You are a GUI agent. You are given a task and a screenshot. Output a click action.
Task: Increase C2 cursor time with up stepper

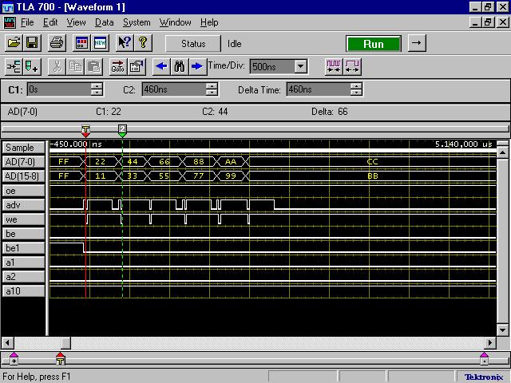pyautogui.click(x=212, y=85)
